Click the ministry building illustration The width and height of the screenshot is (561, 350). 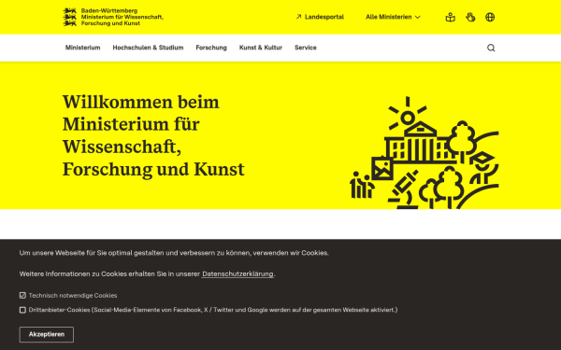click(424, 152)
